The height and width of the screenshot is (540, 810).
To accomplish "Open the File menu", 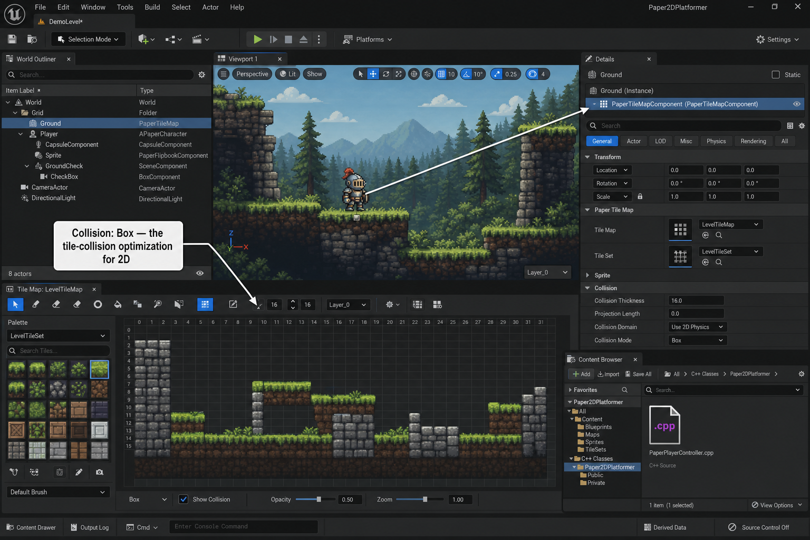I will click(x=40, y=7).
